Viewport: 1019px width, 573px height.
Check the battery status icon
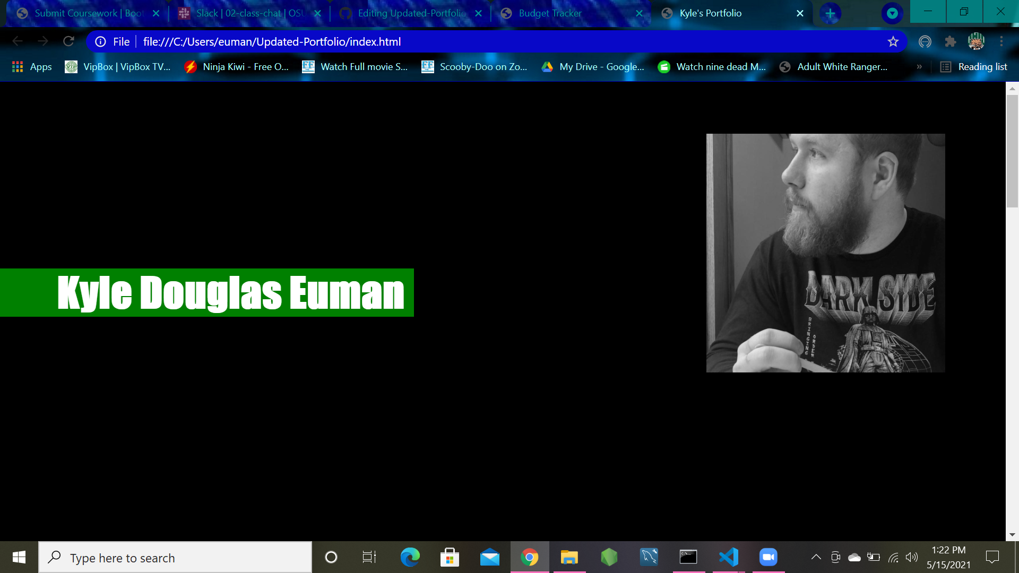874,557
